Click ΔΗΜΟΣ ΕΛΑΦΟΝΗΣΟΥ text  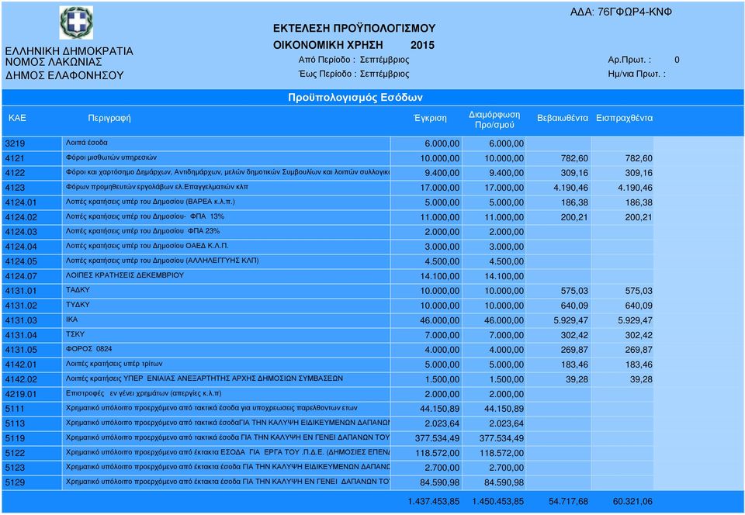[64, 75]
